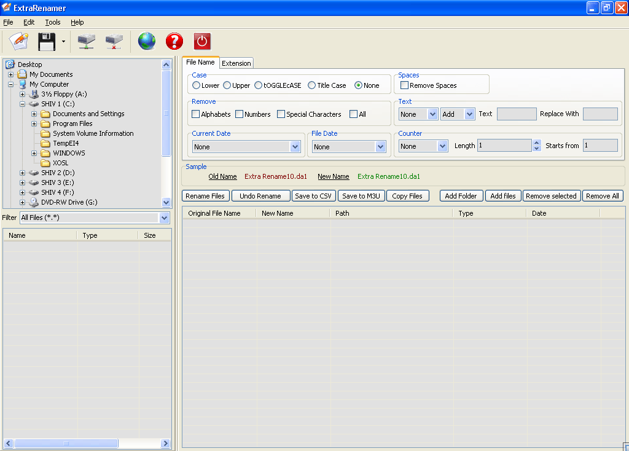
Task: Increase the counter Length spinner up arrow
Action: 537,143
